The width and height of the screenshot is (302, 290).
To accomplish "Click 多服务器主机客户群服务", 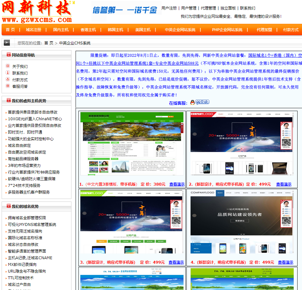I will (x=29, y=192).
